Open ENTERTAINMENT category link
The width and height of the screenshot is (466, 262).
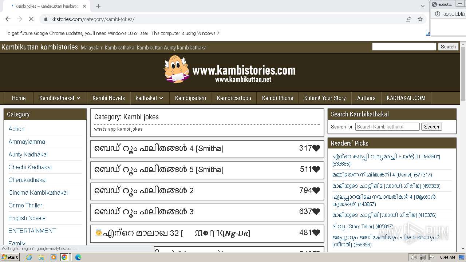click(x=32, y=231)
